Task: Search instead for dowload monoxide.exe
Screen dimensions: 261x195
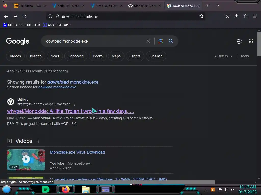Action: 57,87
